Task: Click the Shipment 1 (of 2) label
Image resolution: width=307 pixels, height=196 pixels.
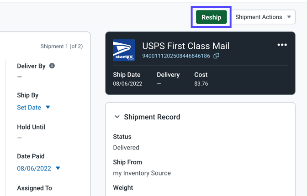Action: pos(62,46)
